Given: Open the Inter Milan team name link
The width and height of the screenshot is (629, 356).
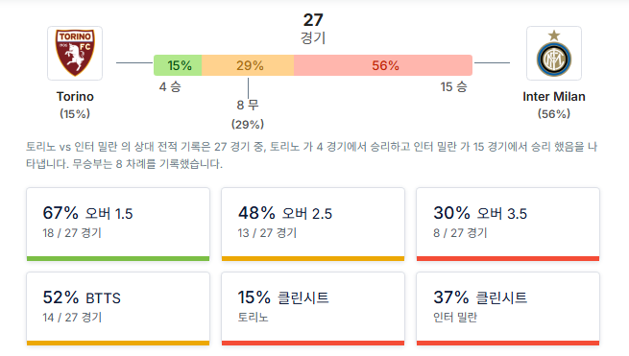Looking at the screenshot, I should [553, 97].
